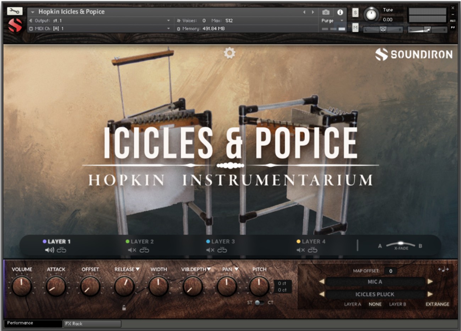Click the Layer 1 link icon
The width and height of the screenshot is (461, 331).
pyautogui.click(x=61, y=250)
